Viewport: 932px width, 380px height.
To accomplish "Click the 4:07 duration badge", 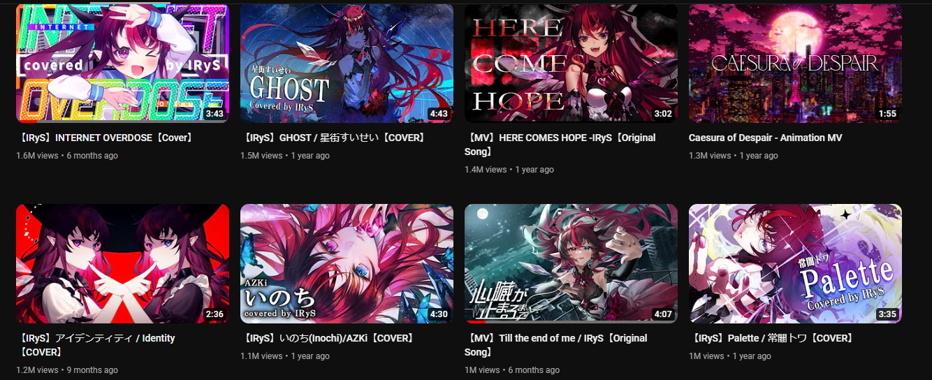I will 663,314.
